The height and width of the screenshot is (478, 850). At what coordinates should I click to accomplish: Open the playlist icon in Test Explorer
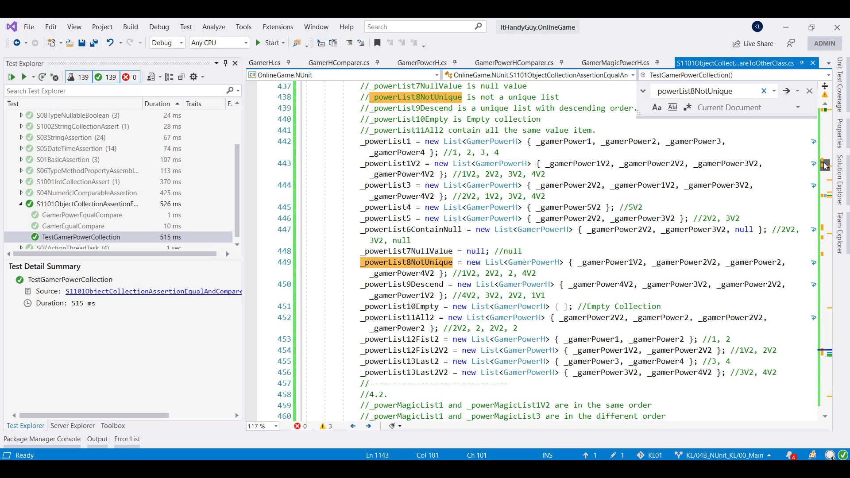pos(151,77)
